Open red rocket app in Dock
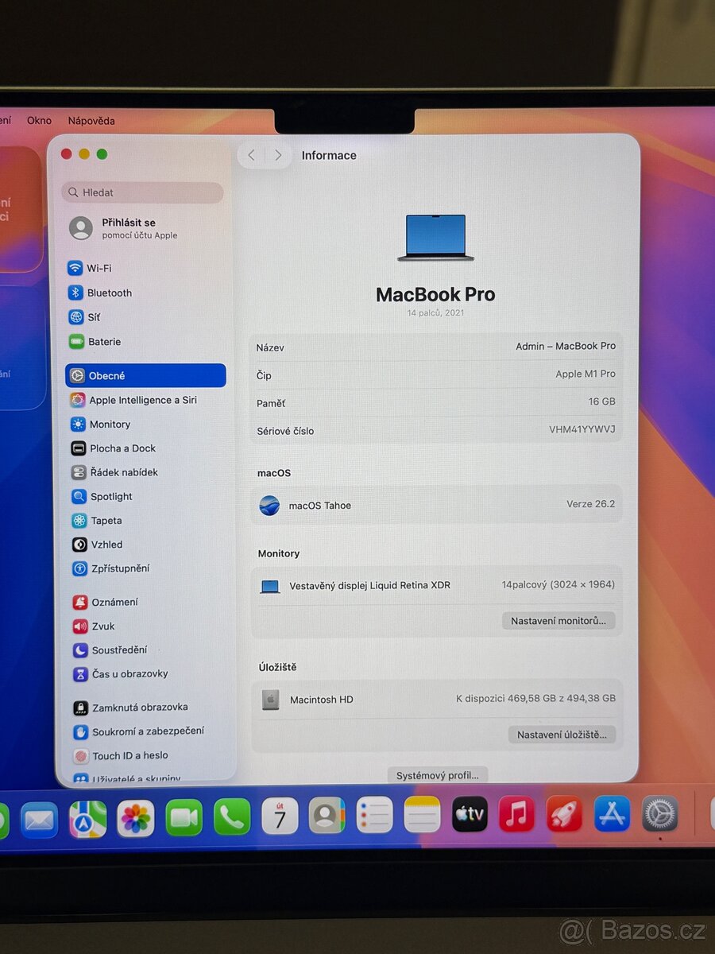The width and height of the screenshot is (715, 954). 564,814
